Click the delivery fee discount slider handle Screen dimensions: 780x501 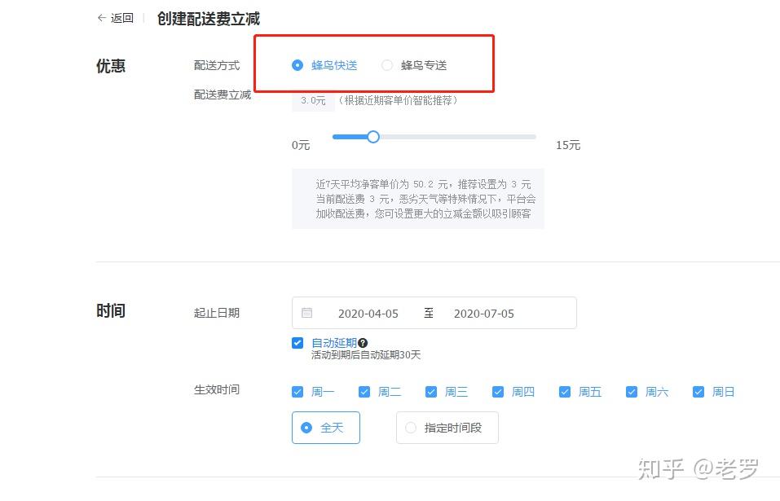(x=373, y=137)
